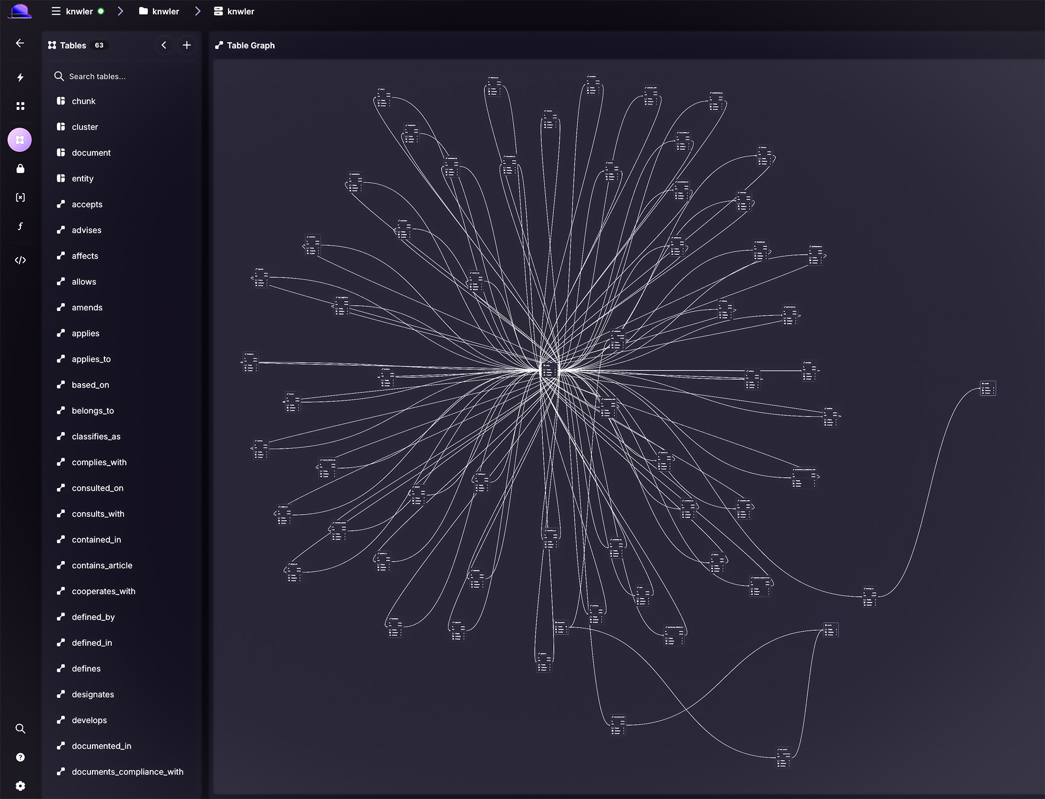Open the help question mark icon

coord(20,757)
